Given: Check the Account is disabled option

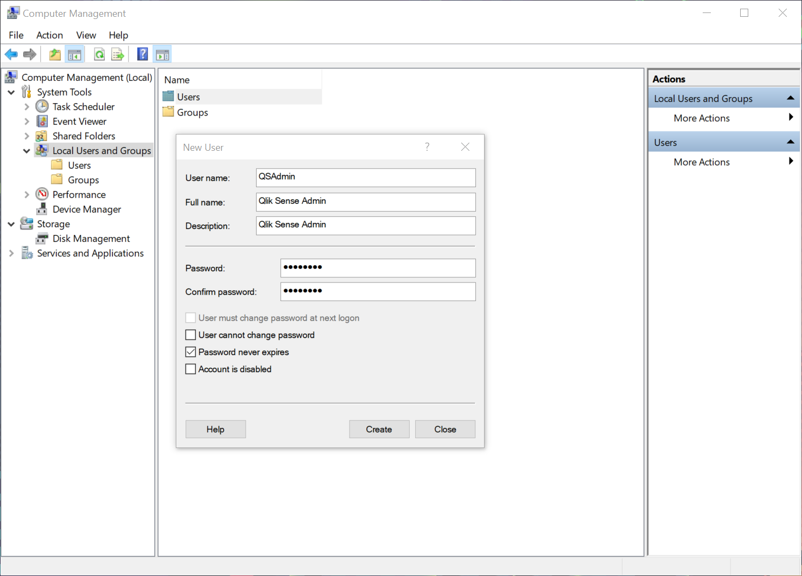Looking at the screenshot, I should click(190, 369).
